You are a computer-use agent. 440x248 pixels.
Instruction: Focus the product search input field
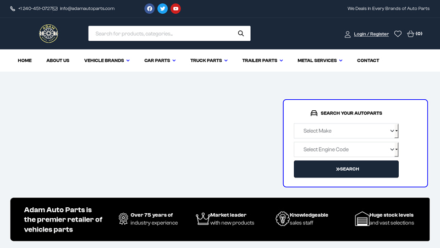(x=162, y=34)
